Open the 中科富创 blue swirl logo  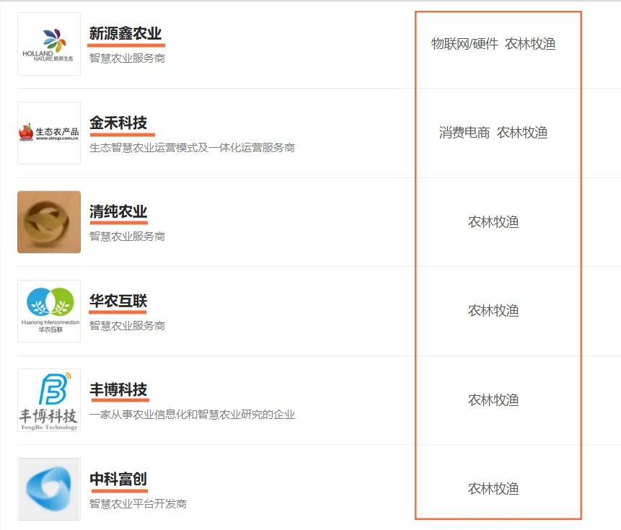tap(49, 489)
